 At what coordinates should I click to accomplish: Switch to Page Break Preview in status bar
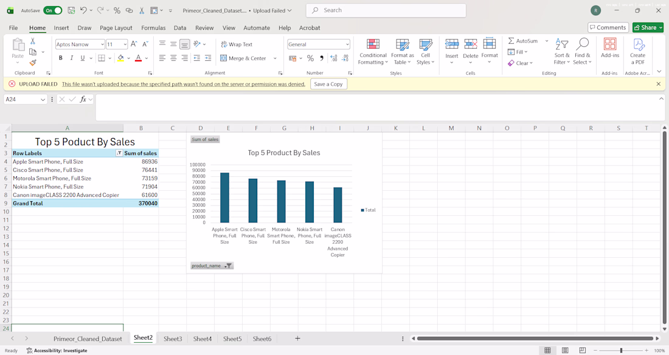click(x=583, y=350)
